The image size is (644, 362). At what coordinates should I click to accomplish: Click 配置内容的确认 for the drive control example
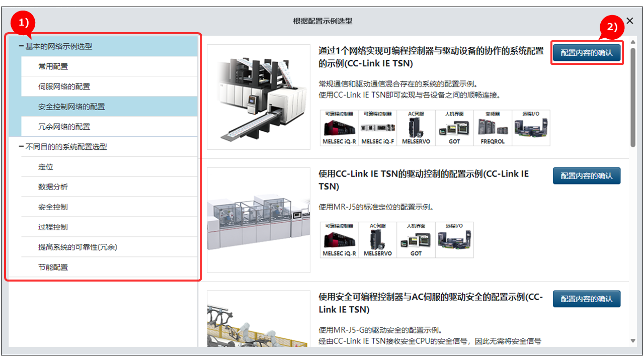[x=587, y=175]
